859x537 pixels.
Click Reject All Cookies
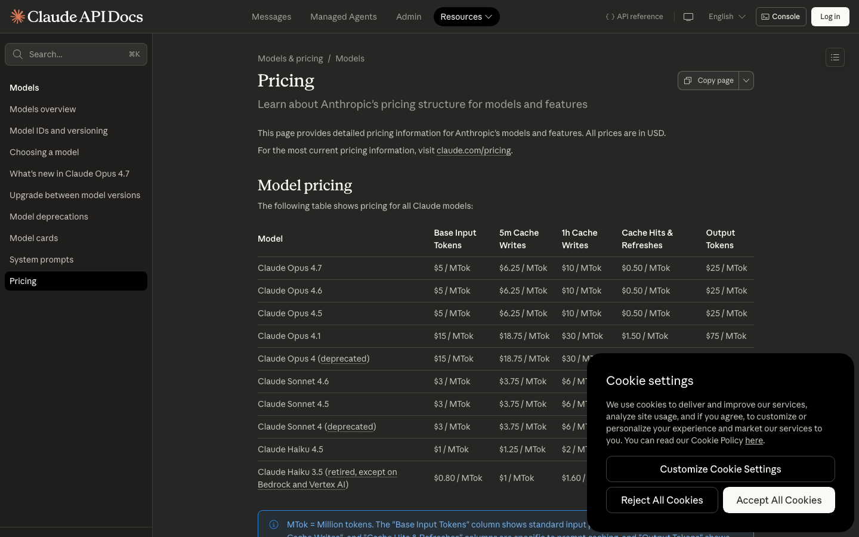click(662, 500)
